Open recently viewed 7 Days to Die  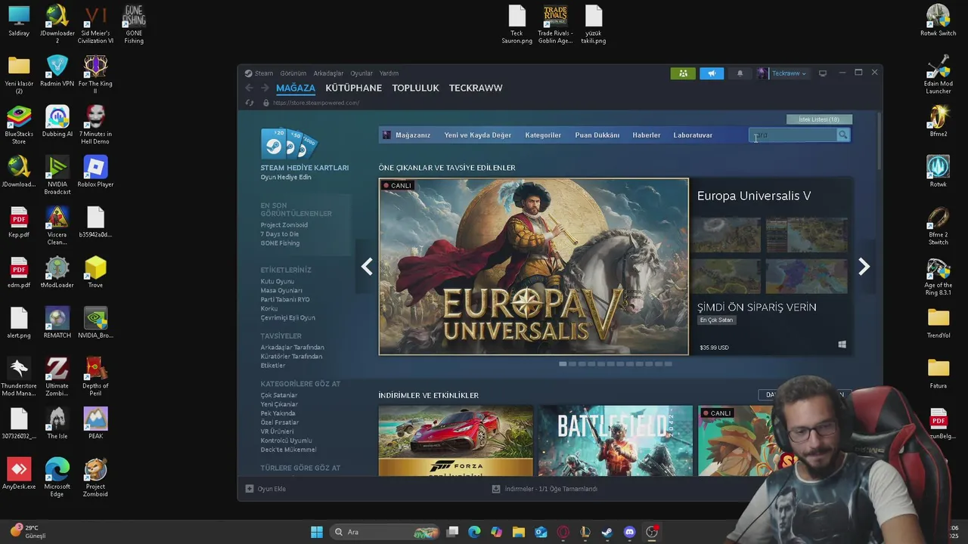click(280, 234)
